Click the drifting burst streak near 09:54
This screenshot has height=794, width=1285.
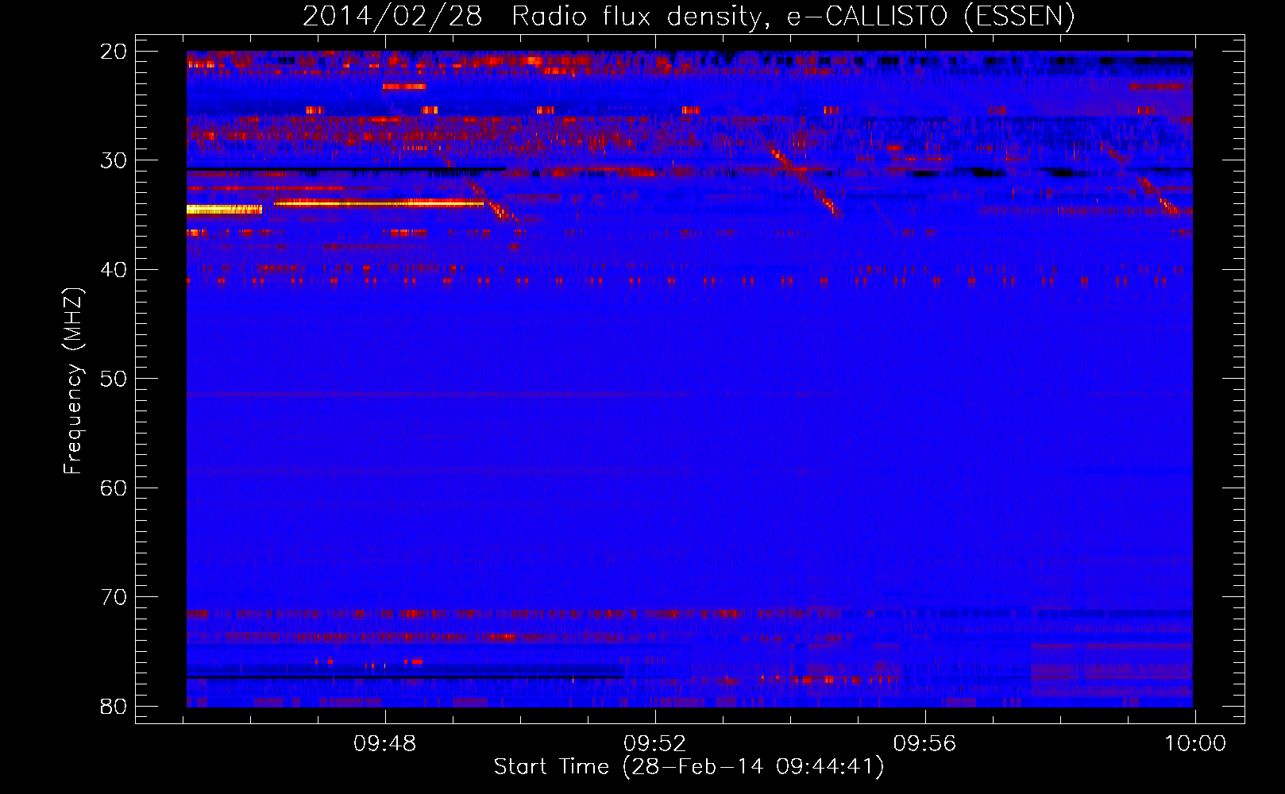(804, 181)
